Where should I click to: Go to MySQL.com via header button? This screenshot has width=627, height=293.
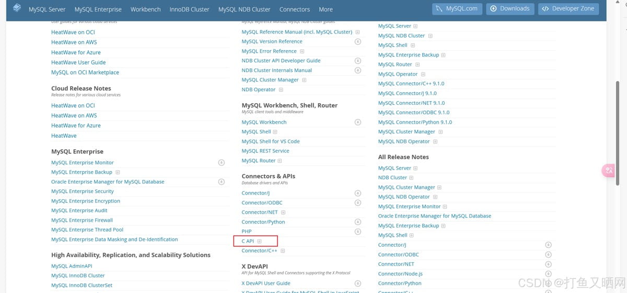coord(457,8)
